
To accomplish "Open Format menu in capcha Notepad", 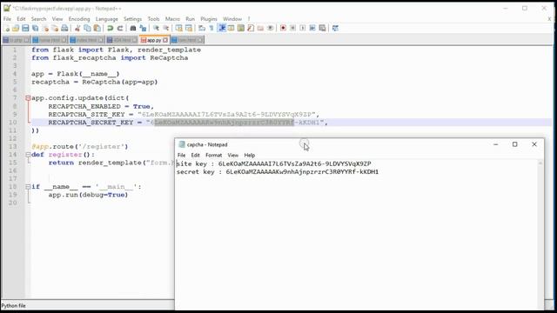I will point(213,155).
